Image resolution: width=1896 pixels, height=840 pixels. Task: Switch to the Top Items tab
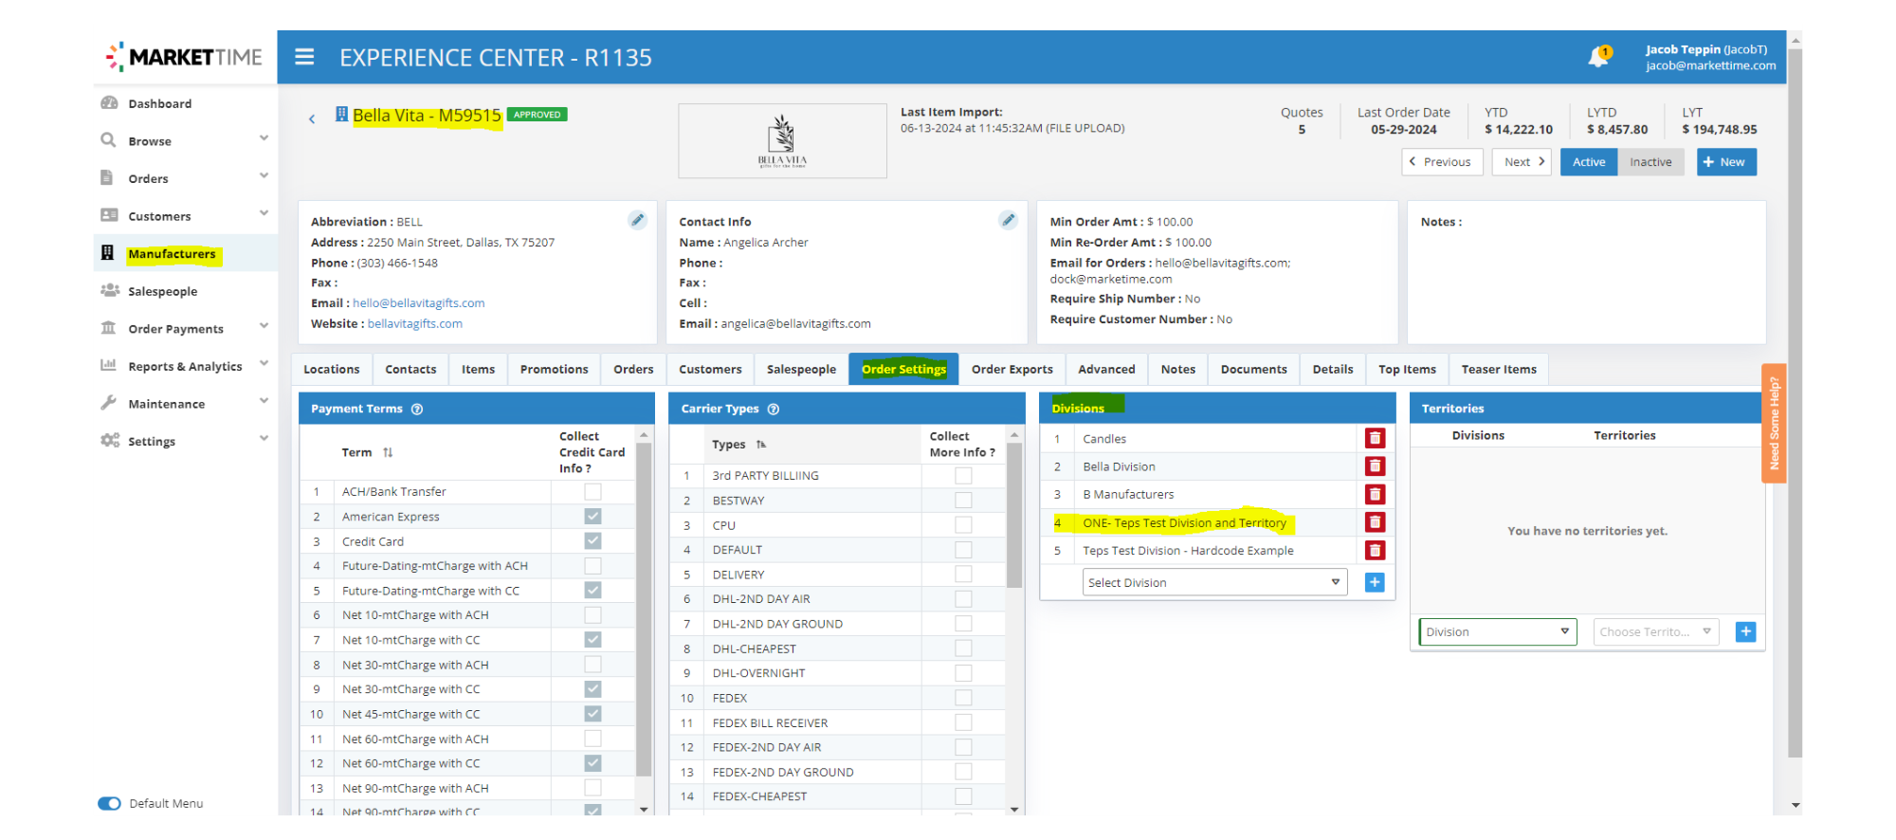(x=1407, y=369)
